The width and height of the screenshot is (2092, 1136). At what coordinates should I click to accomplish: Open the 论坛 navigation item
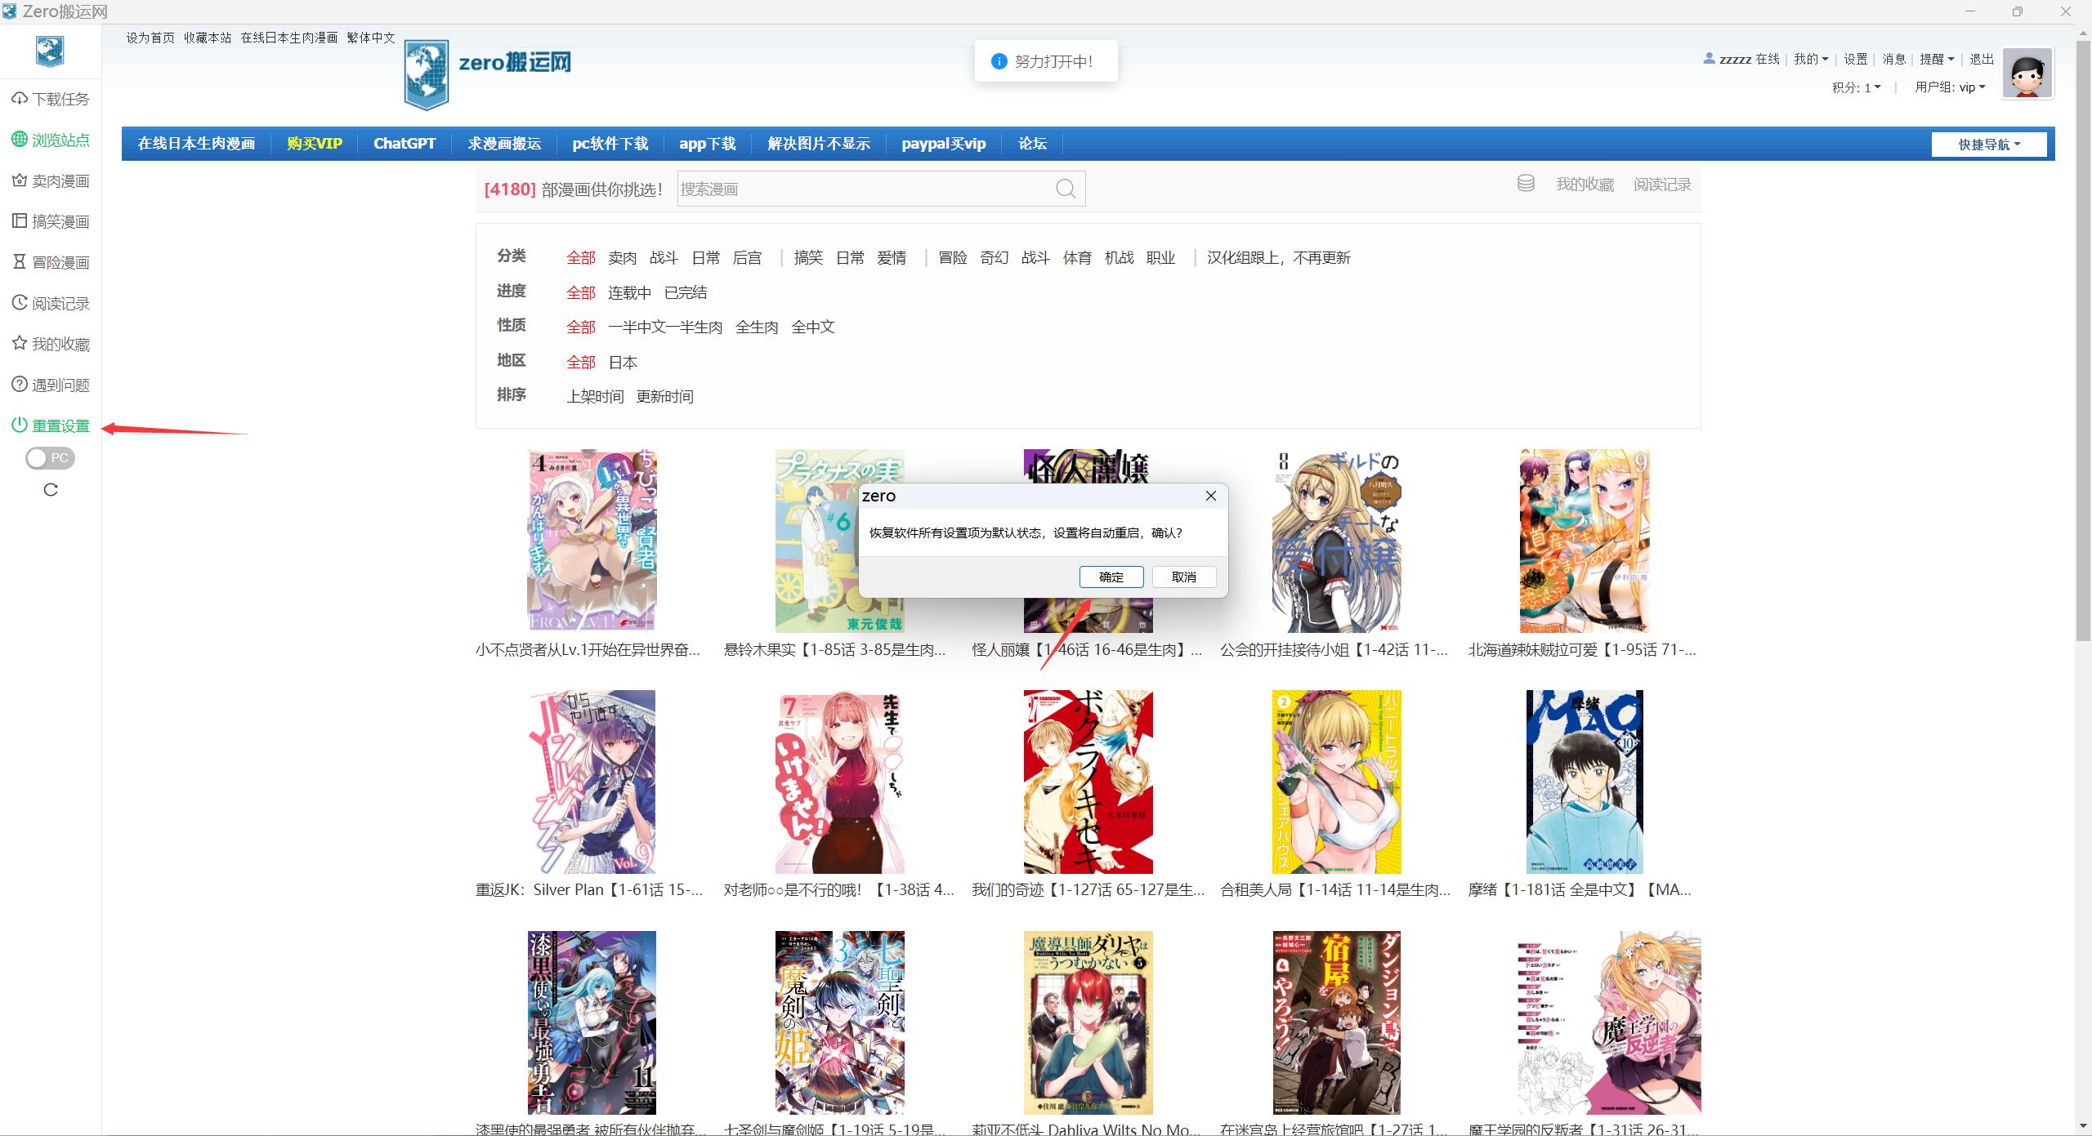1031,144
